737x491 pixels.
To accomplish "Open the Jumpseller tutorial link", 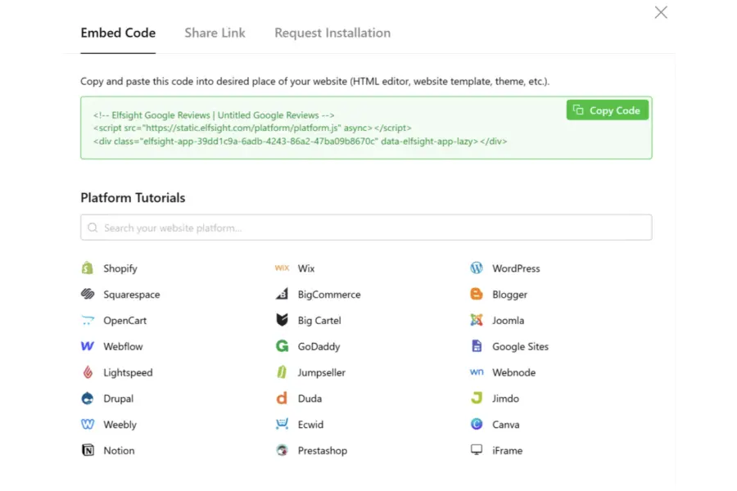I will coord(322,372).
